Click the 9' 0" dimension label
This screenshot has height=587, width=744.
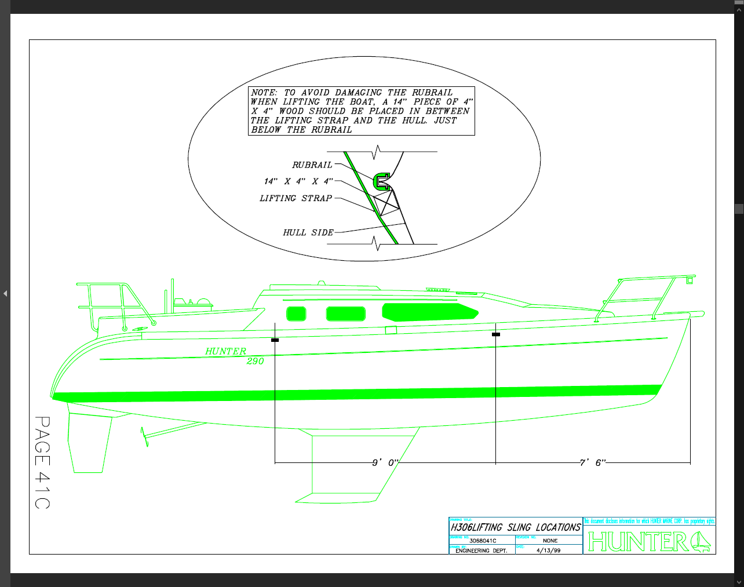pos(385,462)
